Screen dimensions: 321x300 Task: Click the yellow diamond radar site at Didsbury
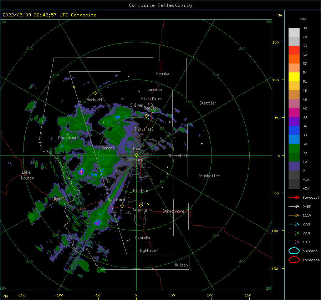coord(136,155)
